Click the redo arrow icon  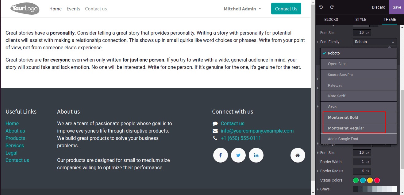[x=332, y=7]
